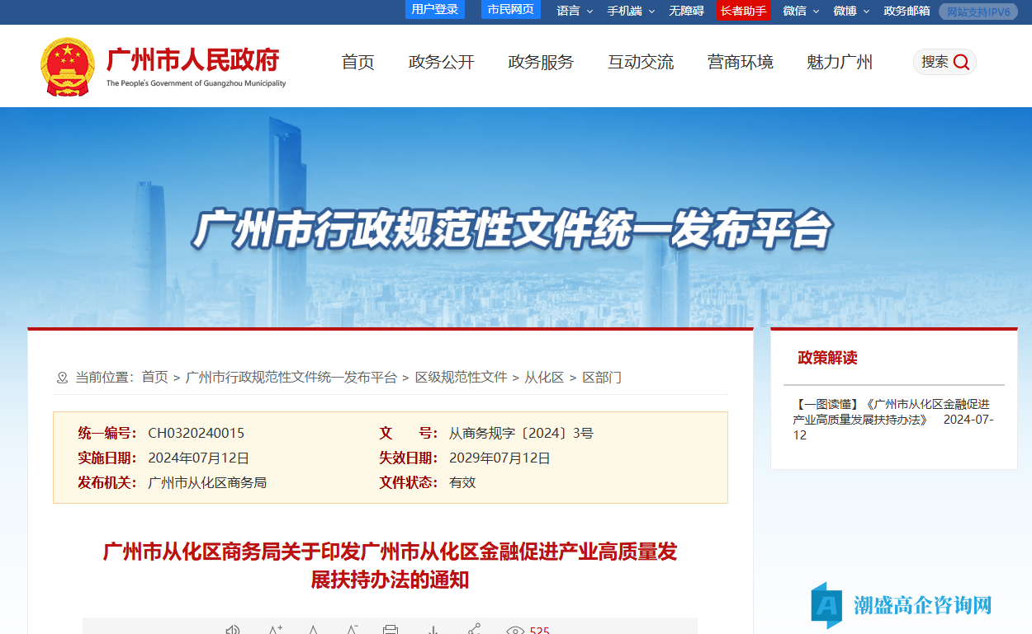The width and height of the screenshot is (1032, 634).
Task: Open the 语言 language dropdown
Action: (569, 11)
